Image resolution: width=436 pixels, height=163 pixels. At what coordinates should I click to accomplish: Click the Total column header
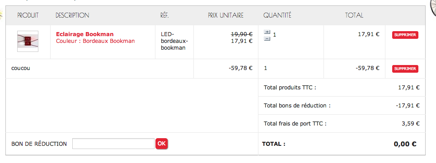point(354,15)
